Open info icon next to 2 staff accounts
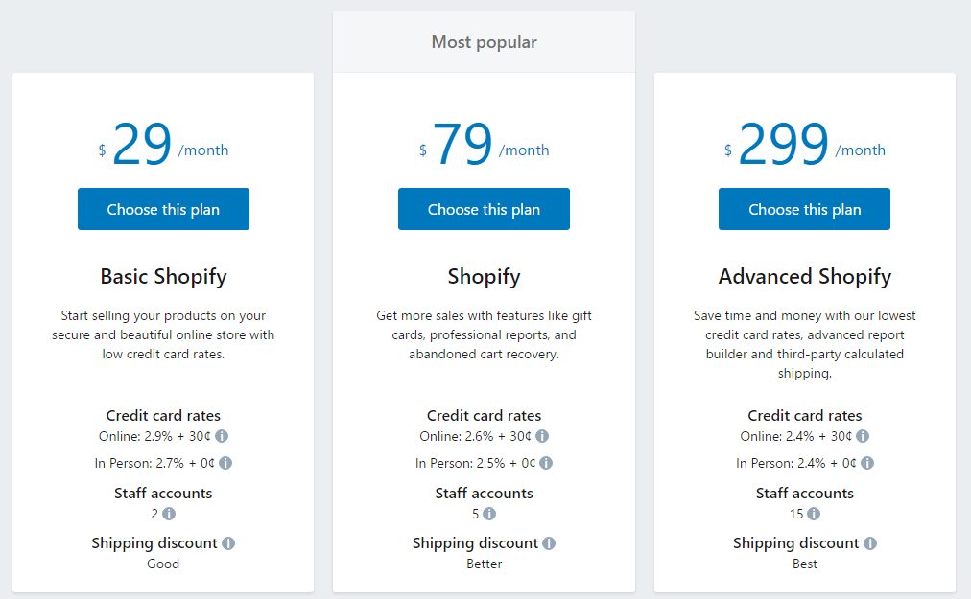This screenshot has height=599, width=971. pos(169,514)
